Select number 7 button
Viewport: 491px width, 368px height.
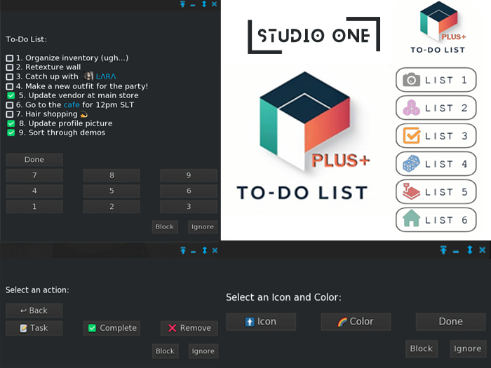pyautogui.click(x=34, y=175)
